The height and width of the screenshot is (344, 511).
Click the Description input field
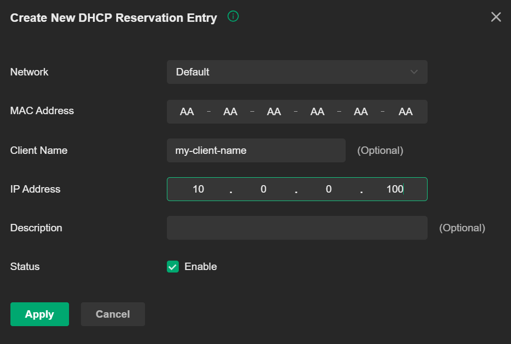tap(296, 228)
